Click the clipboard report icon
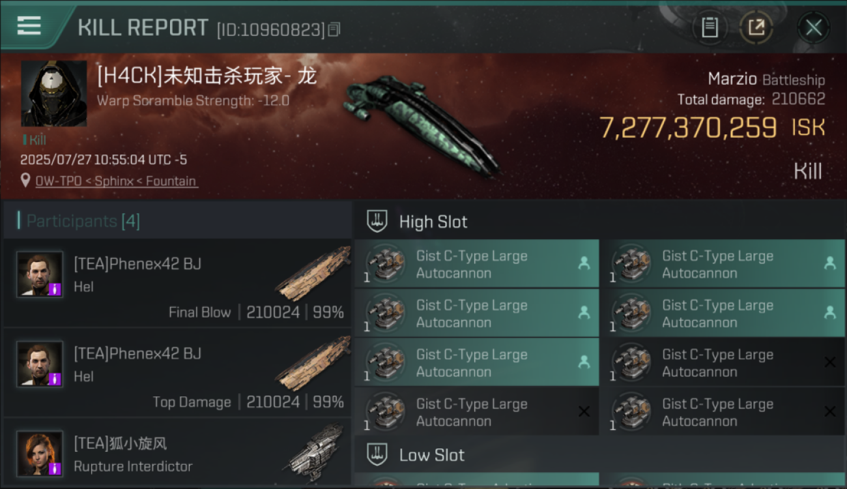The width and height of the screenshot is (847, 489). tap(710, 27)
